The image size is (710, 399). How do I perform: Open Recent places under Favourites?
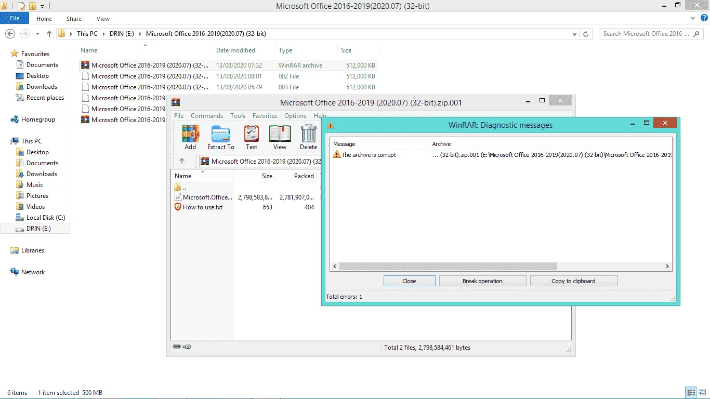coord(40,98)
